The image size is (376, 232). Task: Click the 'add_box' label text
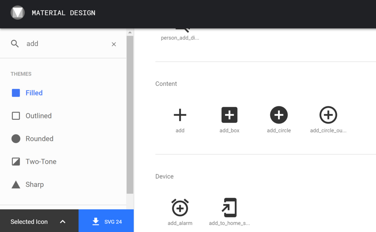click(x=229, y=130)
